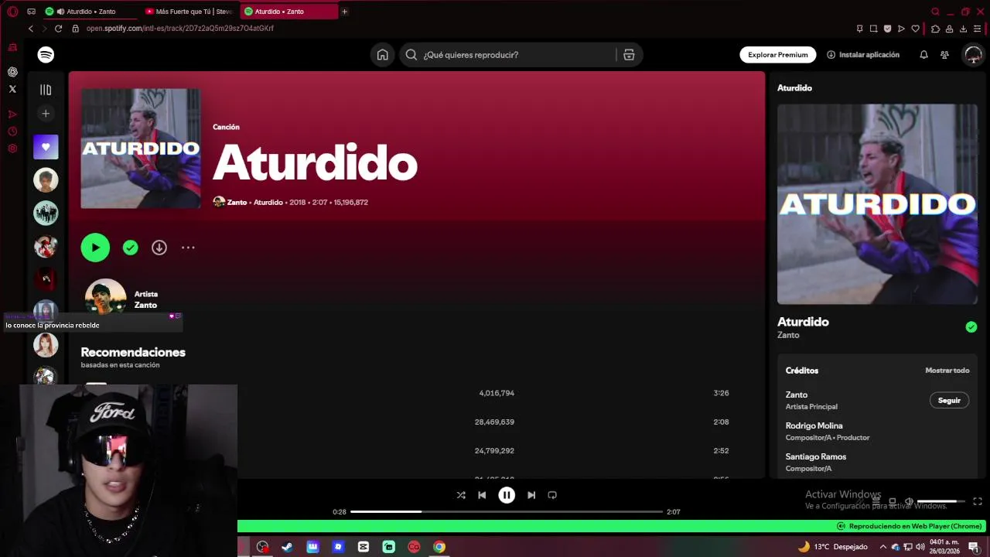
Task: Open a new browser tab
Action: [344, 12]
